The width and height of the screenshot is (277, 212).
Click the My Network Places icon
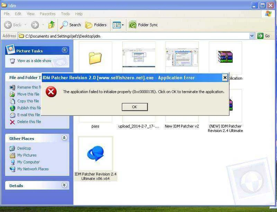point(12,169)
